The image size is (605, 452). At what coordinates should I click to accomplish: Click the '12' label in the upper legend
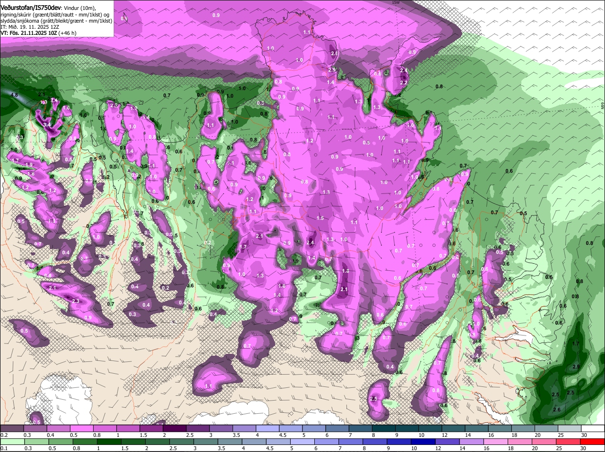click(x=445, y=435)
